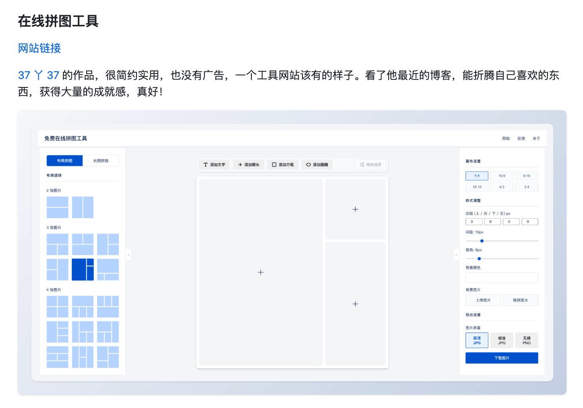
Task: Click the 背景颜色 color input field
Action: click(x=501, y=277)
